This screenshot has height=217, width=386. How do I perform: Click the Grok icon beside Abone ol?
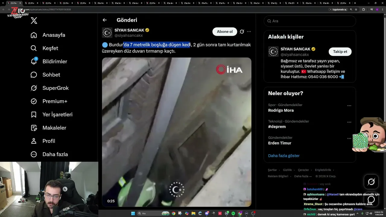(242, 32)
